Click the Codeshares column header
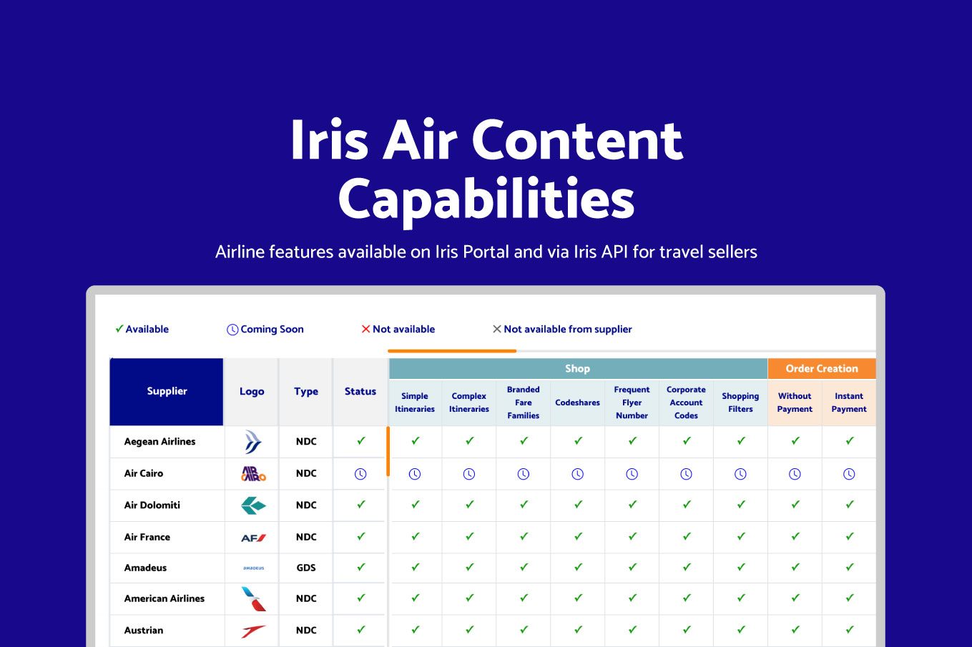 pos(578,402)
